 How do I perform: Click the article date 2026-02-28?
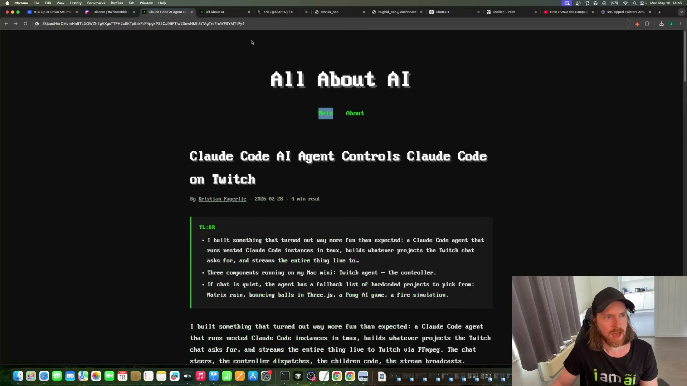click(269, 199)
